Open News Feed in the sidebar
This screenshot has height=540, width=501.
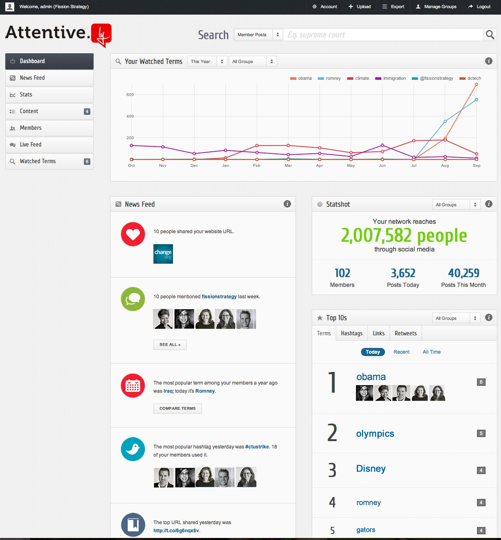[x=49, y=78]
